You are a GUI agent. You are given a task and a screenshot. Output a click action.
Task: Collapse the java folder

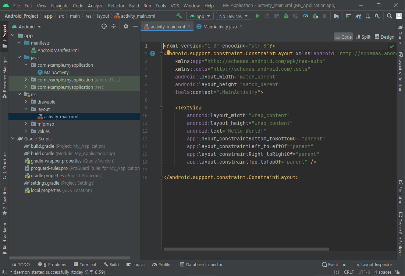click(19, 57)
